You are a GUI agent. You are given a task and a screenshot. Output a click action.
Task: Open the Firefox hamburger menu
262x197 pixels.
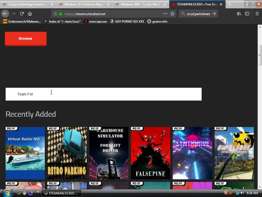tap(257, 14)
